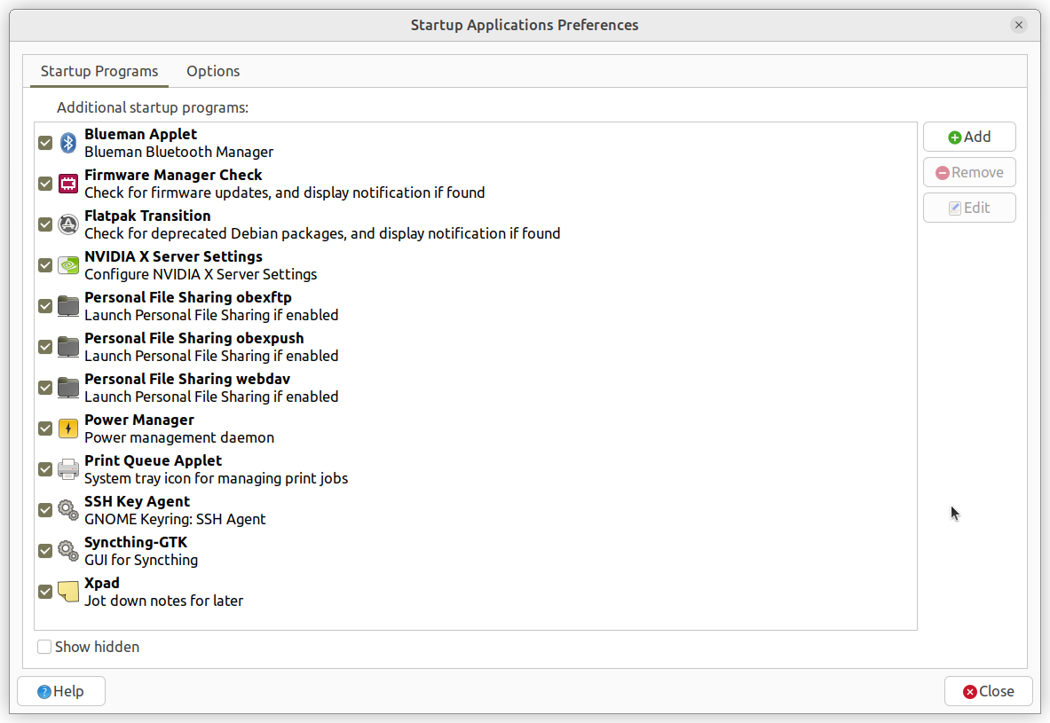Click the Blueman Bluetooth icon
This screenshot has height=723, width=1050.
[68, 143]
